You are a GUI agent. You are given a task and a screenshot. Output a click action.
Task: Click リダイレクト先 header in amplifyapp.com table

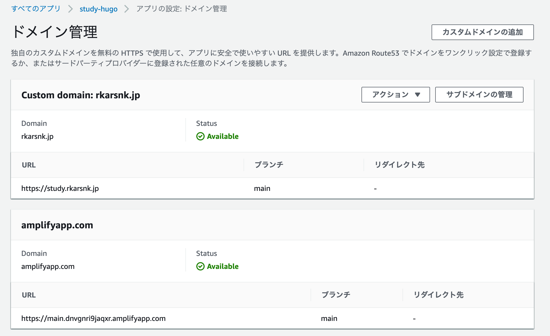(439, 295)
